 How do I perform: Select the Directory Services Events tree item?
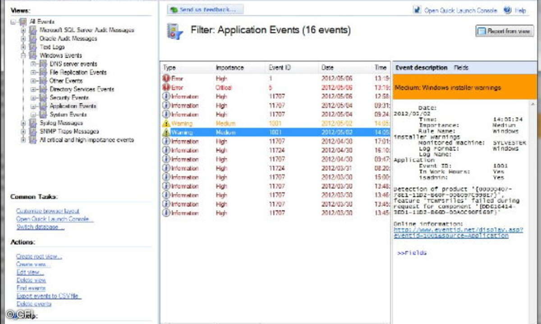pyautogui.click(x=82, y=89)
